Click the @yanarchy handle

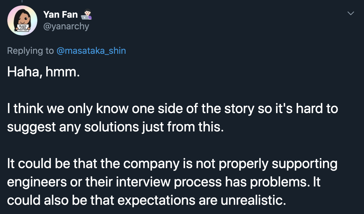66,26
